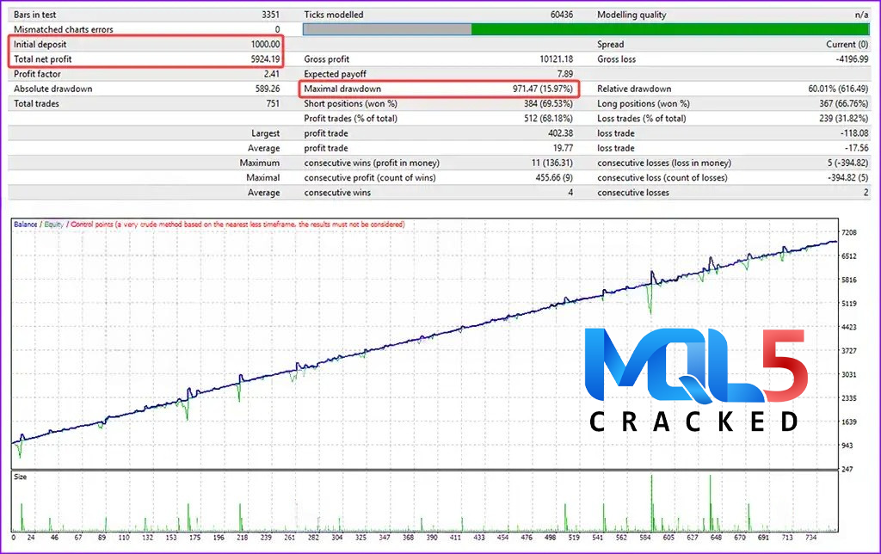This screenshot has width=881, height=554.
Task: Select the value 512 (68.18%)
Action: click(x=548, y=119)
